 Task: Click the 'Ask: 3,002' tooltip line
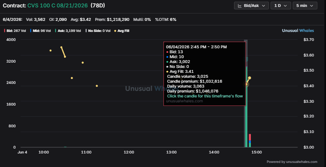(178, 61)
